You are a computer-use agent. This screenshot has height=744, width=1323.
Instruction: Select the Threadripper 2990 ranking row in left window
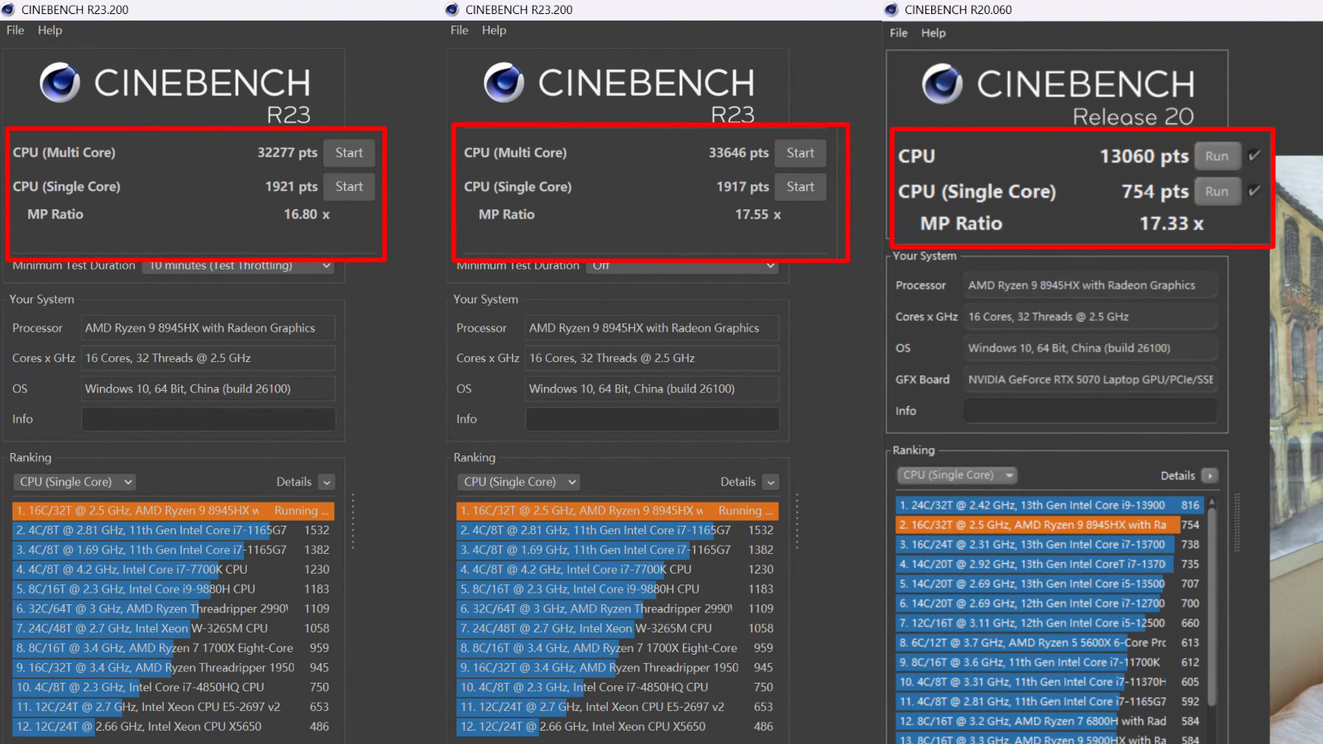tap(173, 609)
